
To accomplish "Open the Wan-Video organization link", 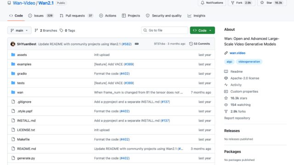I will pos(24,3).
